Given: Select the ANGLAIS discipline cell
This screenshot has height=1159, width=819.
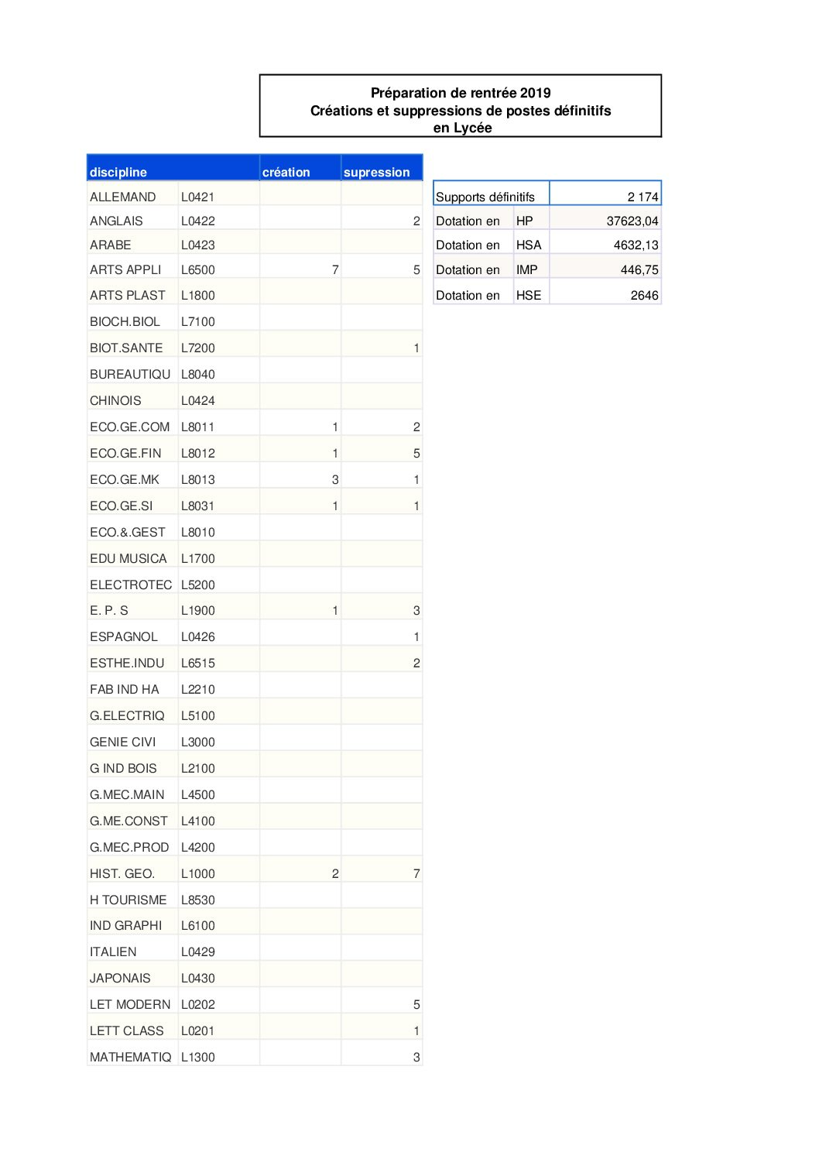Looking at the screenshot, I should coord(132,218).
